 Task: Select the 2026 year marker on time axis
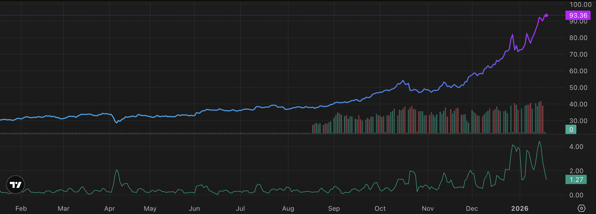click(x=520, y=209)
